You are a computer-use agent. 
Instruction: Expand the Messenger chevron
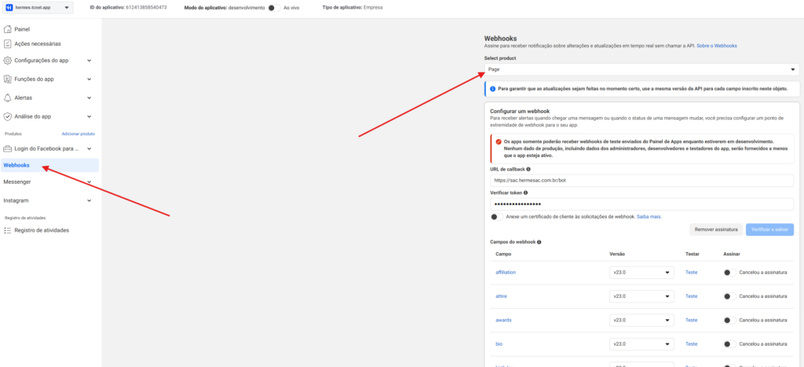click(x=90, y=182)
